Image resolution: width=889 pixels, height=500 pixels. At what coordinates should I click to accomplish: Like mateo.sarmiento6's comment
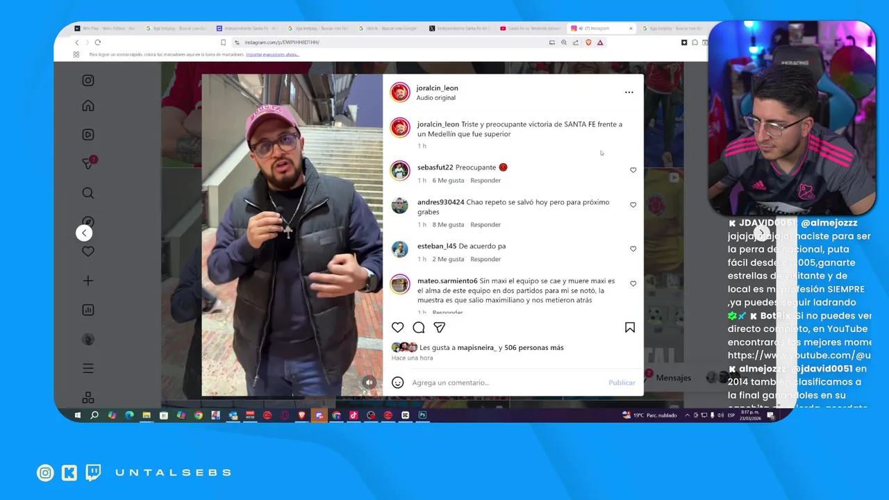[633, 283]
